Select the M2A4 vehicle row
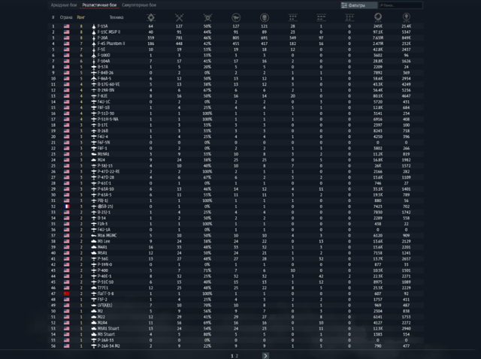Viewport: 481px width, 359px height. [x=235, y=322]
